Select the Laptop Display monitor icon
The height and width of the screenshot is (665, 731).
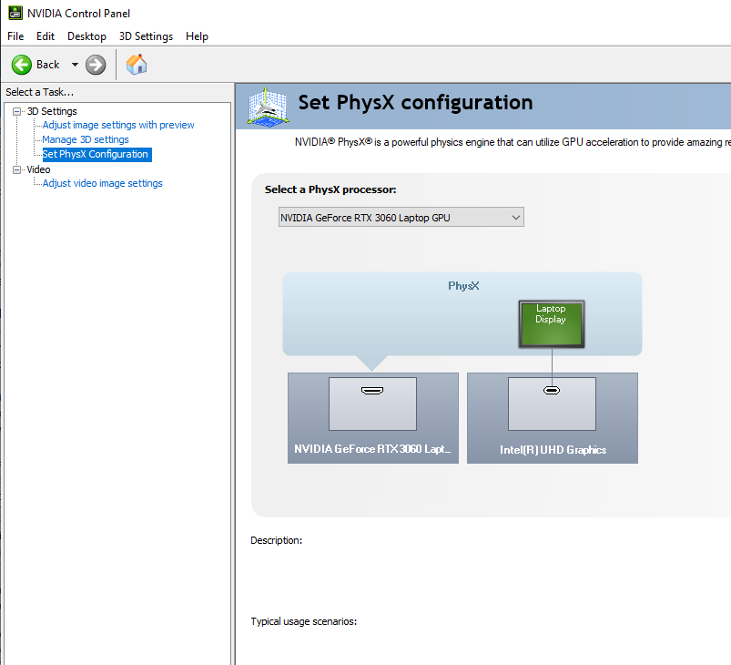click(551, 323)
